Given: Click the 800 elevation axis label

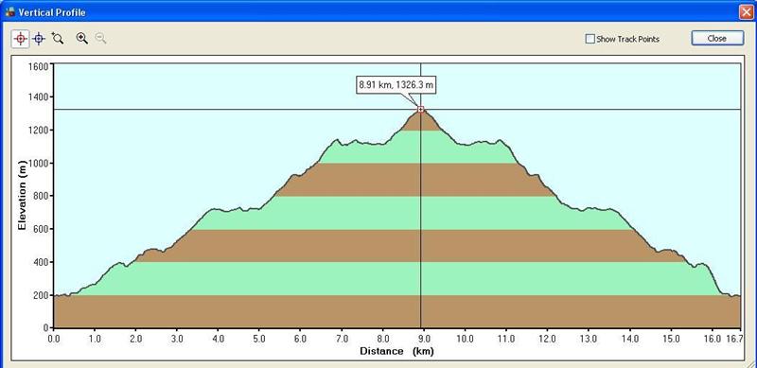Looking at the screenshot, I should click(42, 196).
